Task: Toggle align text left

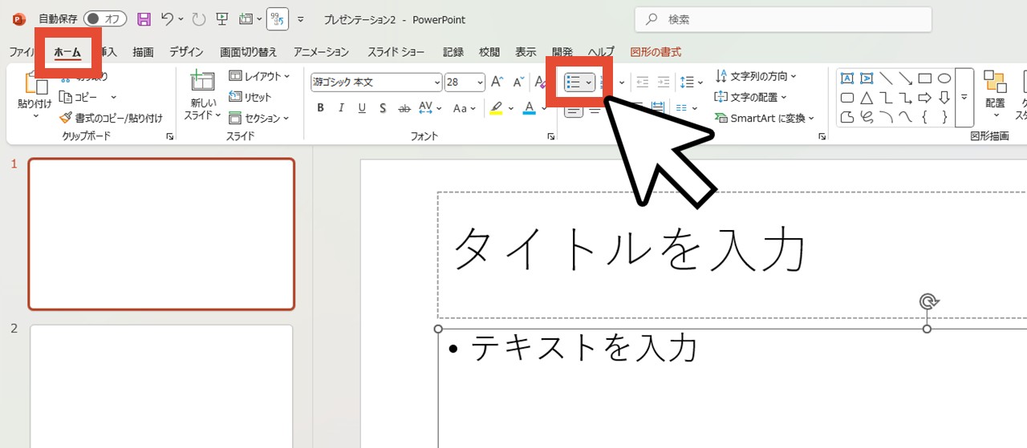Action: click(x=574, y=110)
